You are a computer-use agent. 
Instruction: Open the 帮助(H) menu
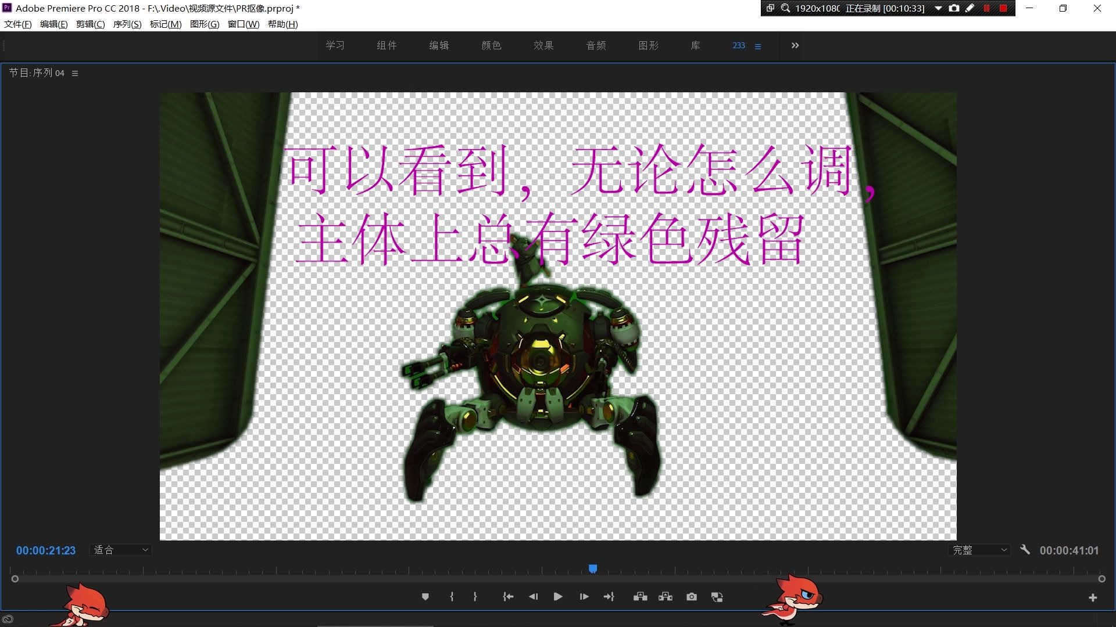click(x=282, y=24)
